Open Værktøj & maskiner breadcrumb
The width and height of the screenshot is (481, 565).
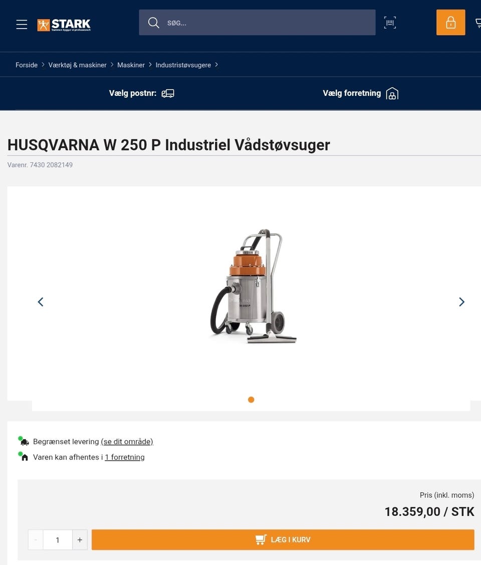77,65
